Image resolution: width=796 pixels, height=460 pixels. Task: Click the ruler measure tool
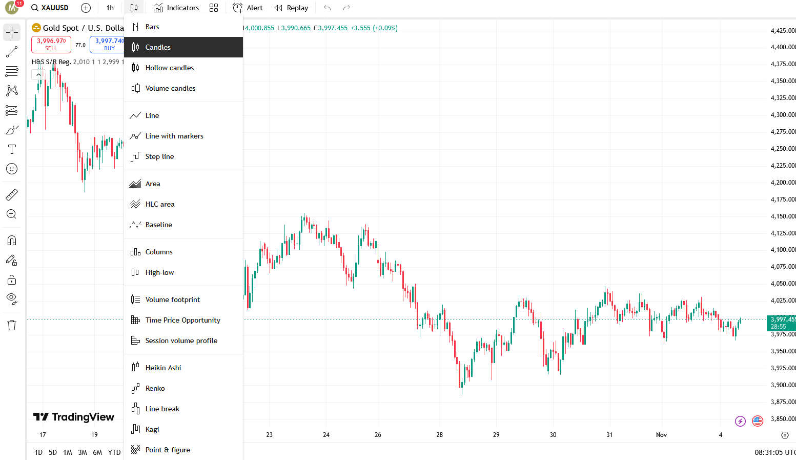[x=12, y=195]
